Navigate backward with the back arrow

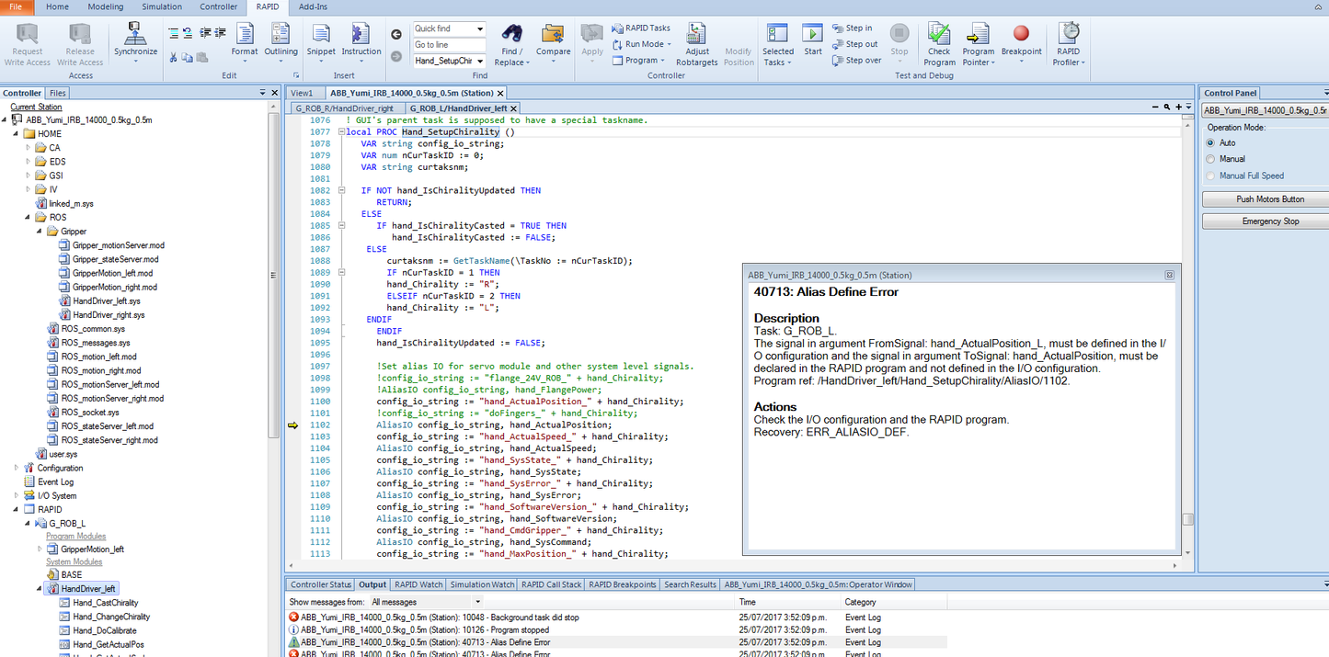coord(396,35)
